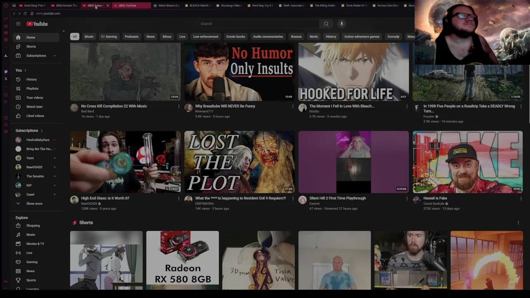
Task: Open Opera sidebar settings gear
Action: pyautogui.click(x=6, y=132)
